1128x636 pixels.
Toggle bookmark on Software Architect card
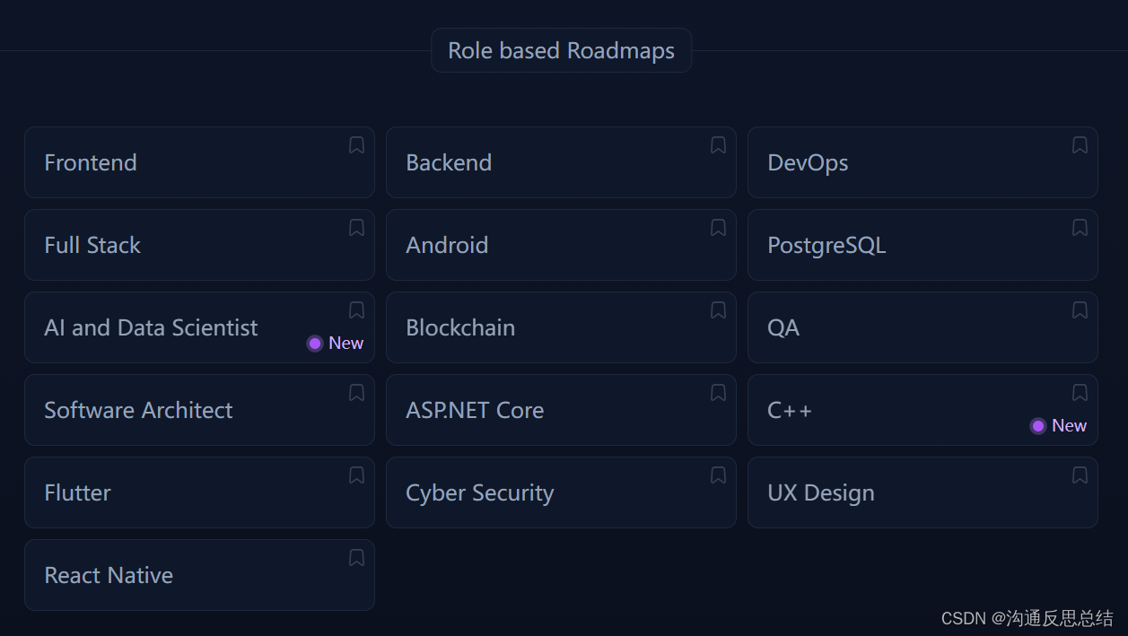(x=356, y=393)
